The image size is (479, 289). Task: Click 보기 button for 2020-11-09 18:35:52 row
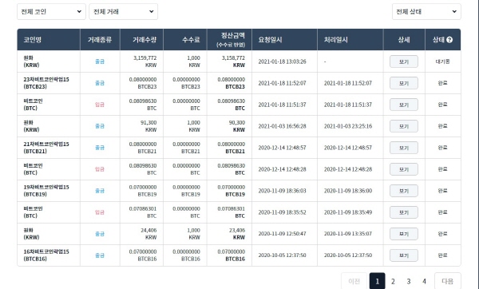(x=403, y=212)
